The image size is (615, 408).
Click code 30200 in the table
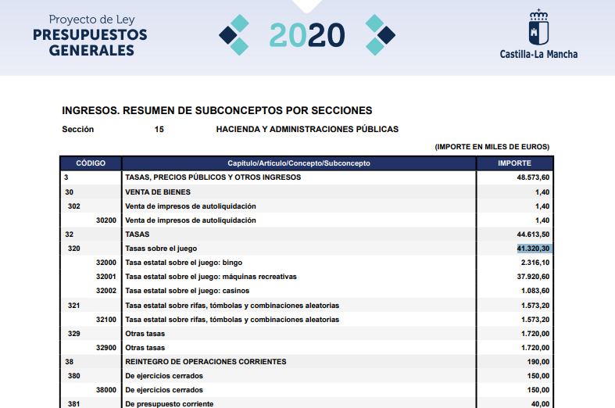pyautogui.click(x=106, y=220)
